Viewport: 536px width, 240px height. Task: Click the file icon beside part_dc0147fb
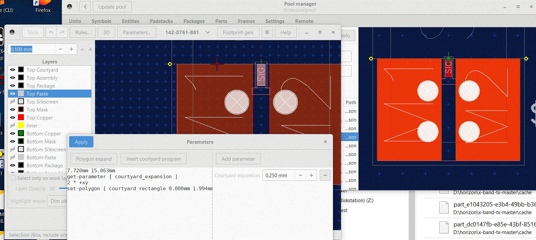(444, 227)
